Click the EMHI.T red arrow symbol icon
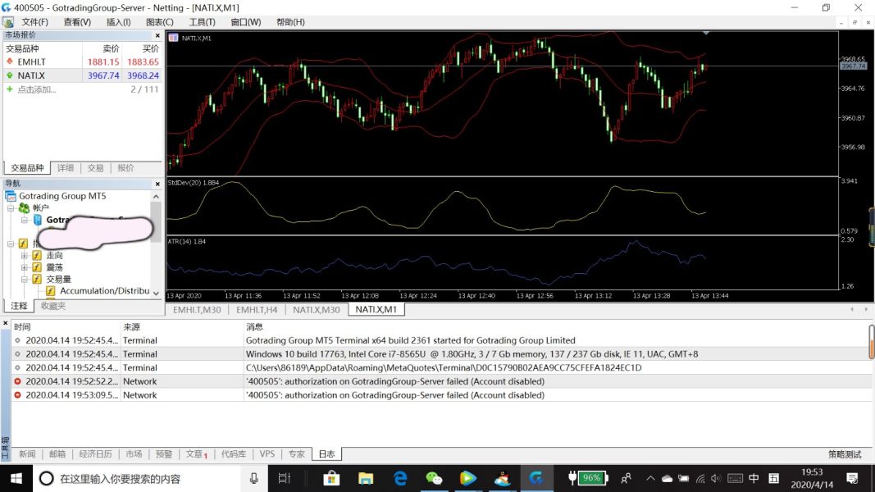 [10, 61]
